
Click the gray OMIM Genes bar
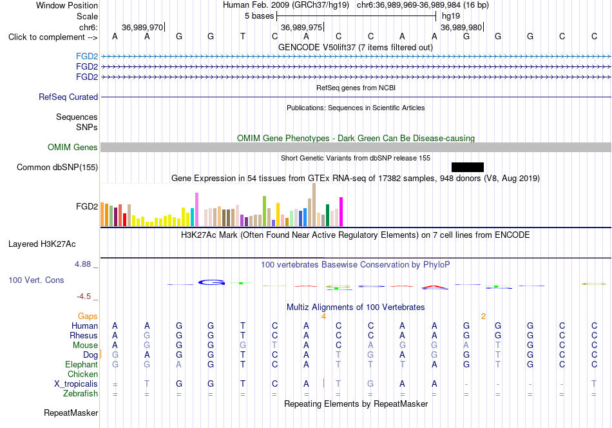point(356,147)
